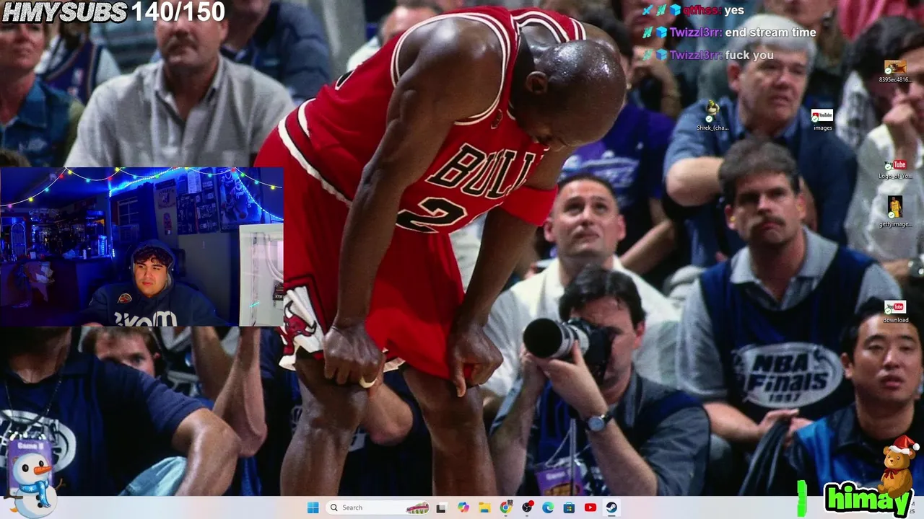The width and height of the screenshot is (924, 519).
Task: Switch to Google Chrome in the taskbar
Action: 506,507
